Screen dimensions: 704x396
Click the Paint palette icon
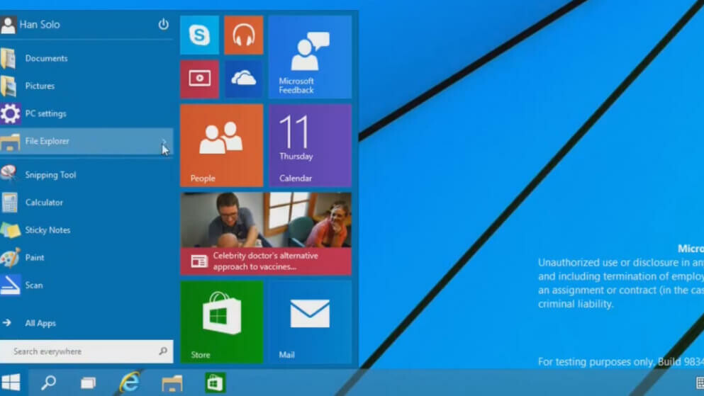[x=10, y=257]
